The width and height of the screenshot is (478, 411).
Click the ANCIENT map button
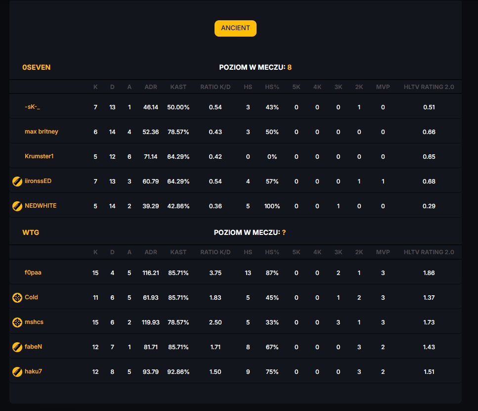pyautogui.click(x=235, y=28)
